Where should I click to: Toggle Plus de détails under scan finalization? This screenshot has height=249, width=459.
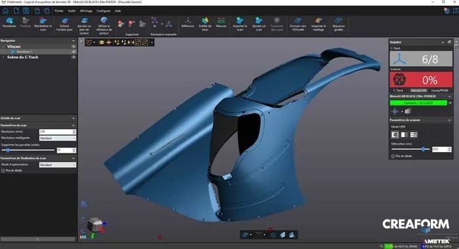pos(12,170)
